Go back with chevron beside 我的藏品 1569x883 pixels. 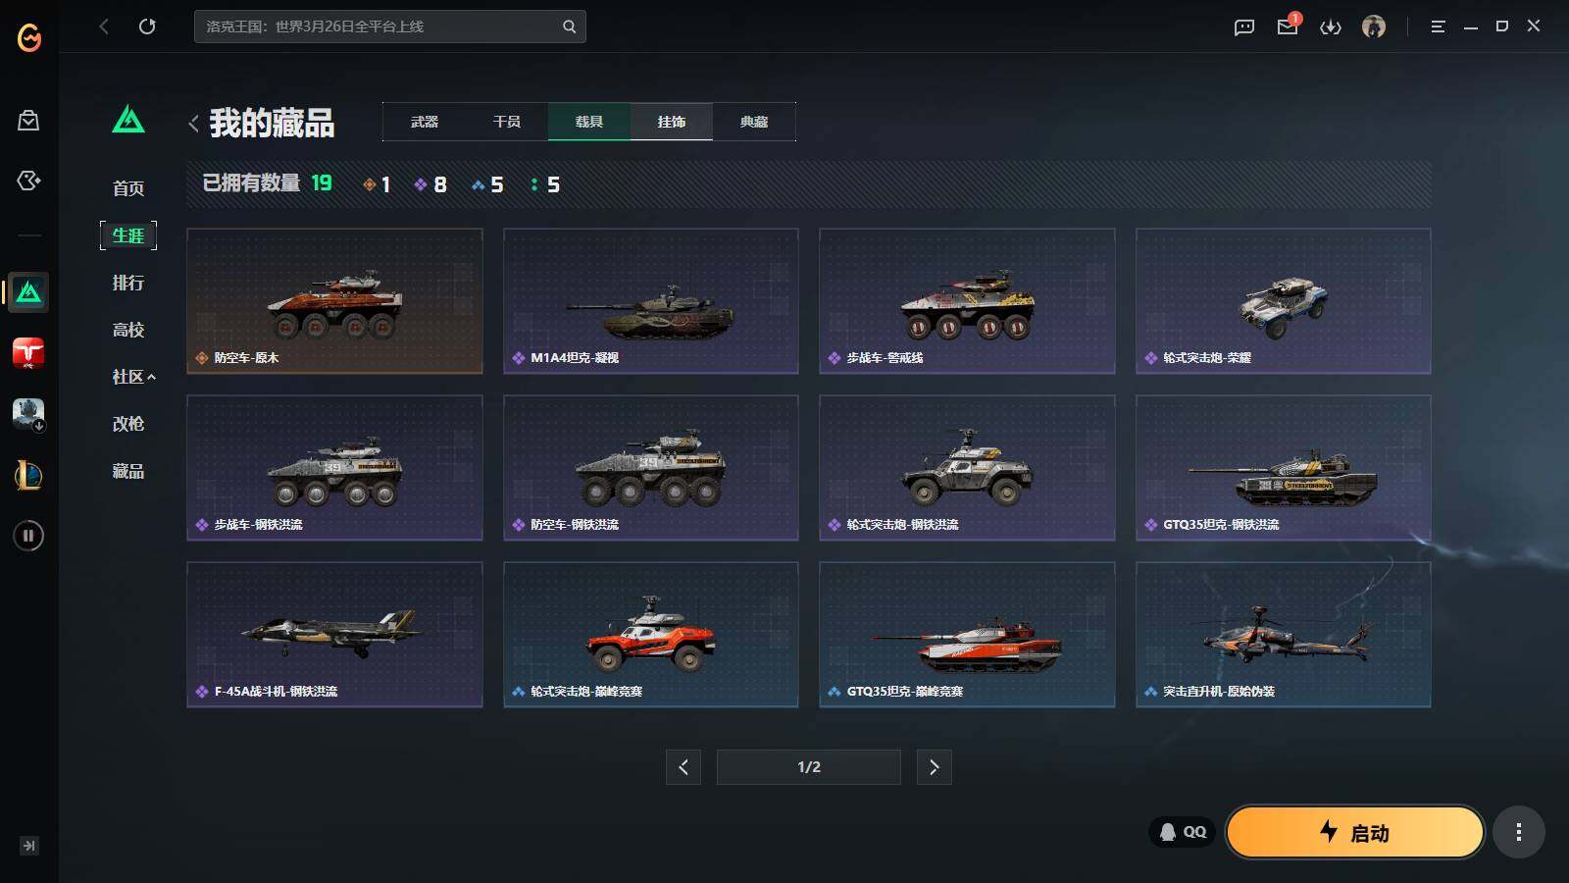tap(193, 124)
